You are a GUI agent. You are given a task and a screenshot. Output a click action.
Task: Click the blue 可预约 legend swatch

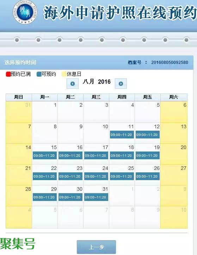coord(39,74)
